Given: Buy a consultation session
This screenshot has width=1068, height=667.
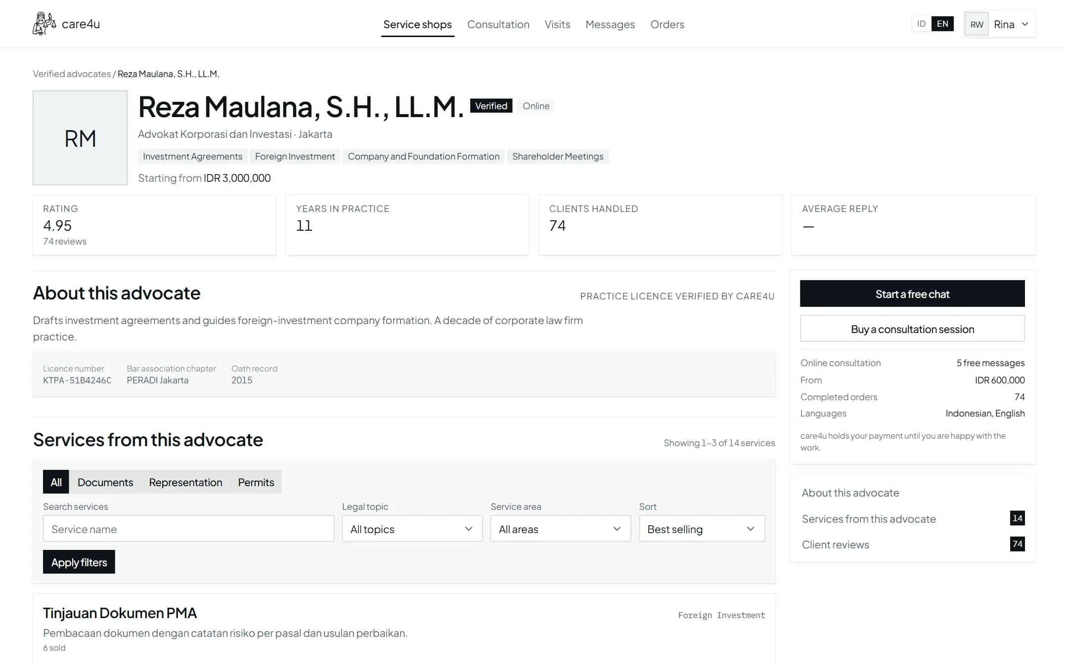Looking at the screenshot, I should 912,329.
